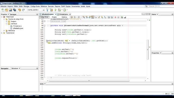
Task: Click Find Next Occurrence icon
Action: coord(90,17)
